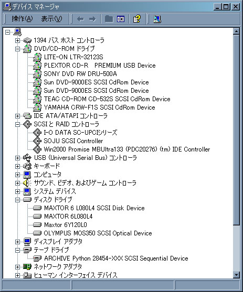Select OLYMPUS MOS350 SCSI Optical Device
Screen dimensions: 243x292
[x=98, y=233]
